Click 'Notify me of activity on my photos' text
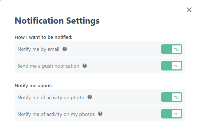This screenshot has width=199, height=137. click(56, 114)
